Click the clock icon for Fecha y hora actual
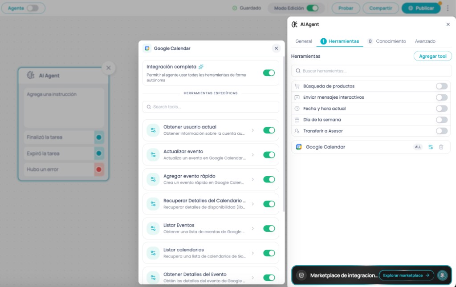Screen dimensions: 456x287 tap(297, 109)
